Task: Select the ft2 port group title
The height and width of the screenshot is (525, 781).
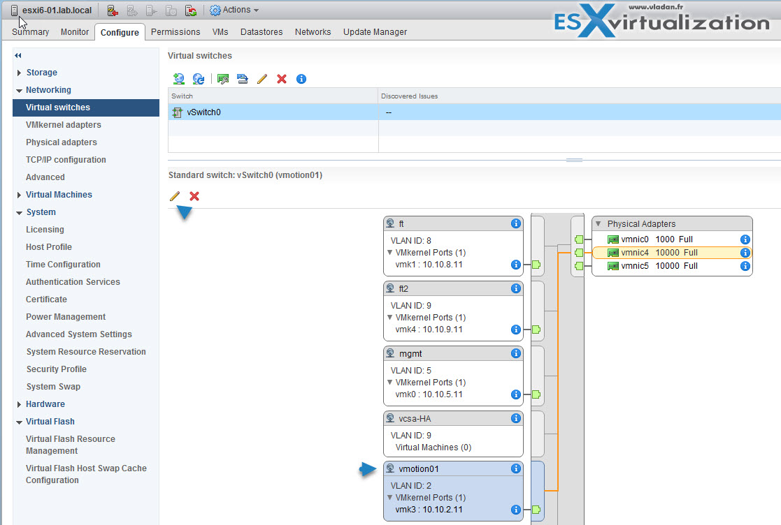Action: [403, 289]
